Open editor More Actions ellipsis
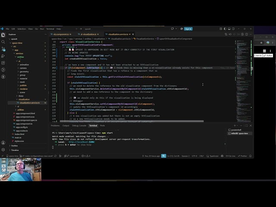This screenshot has height=207, width=276. click(x=251, y=34)
